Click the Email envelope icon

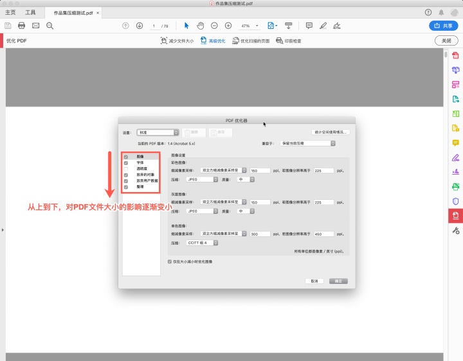coord(36,26)
